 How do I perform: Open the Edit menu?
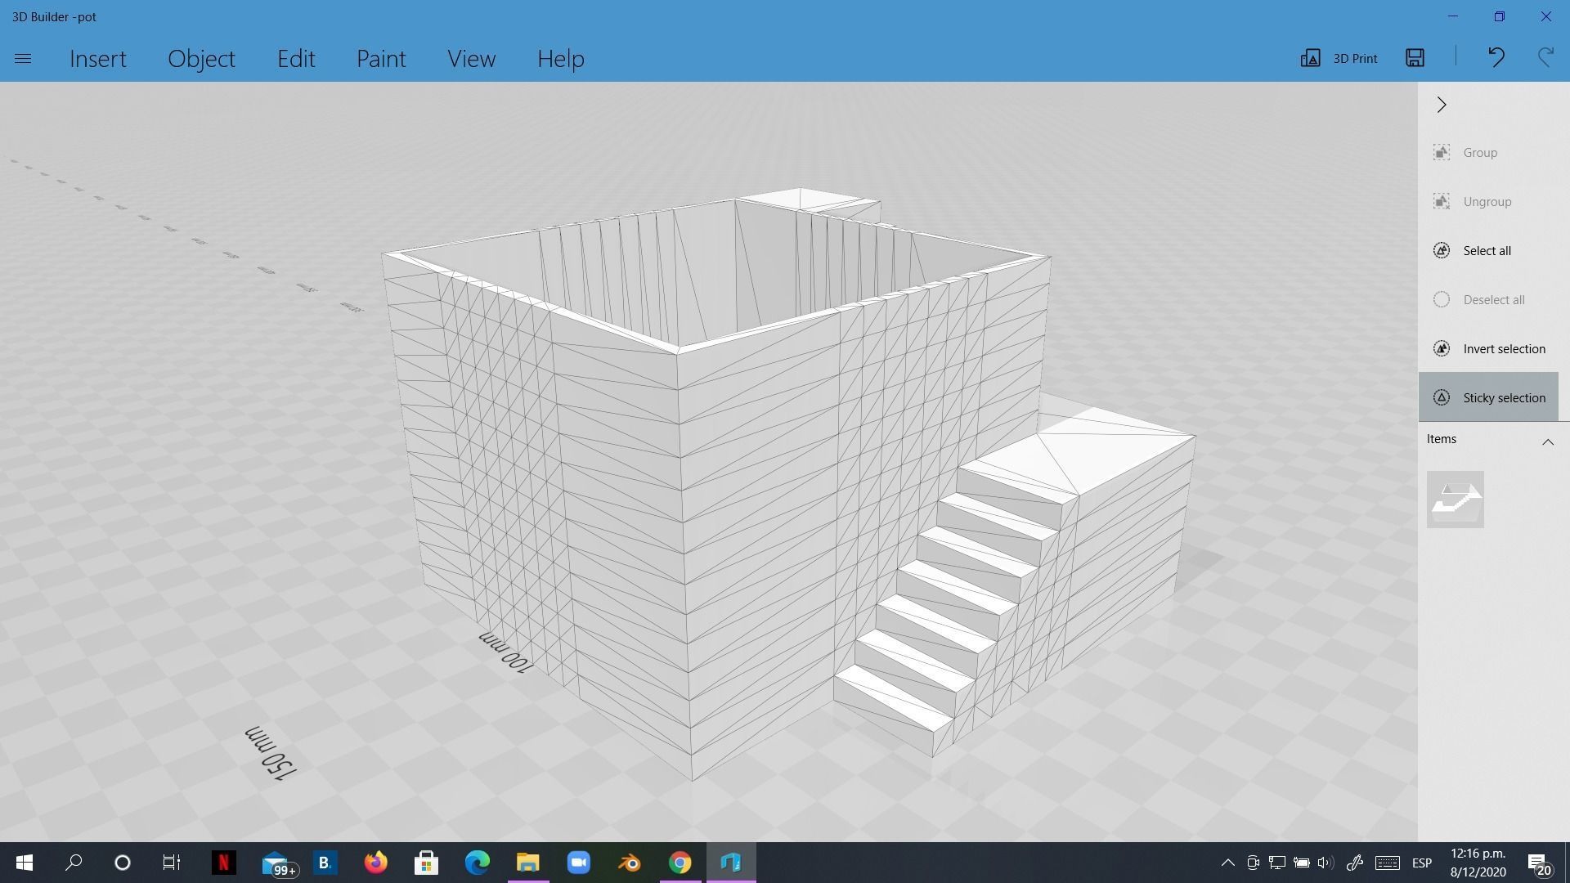pos(296,59)
